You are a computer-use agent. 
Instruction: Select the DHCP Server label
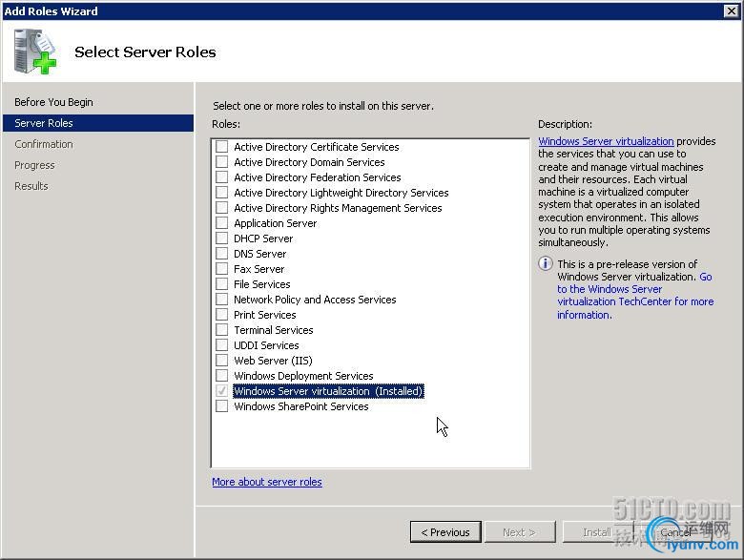tap(263, 239)
